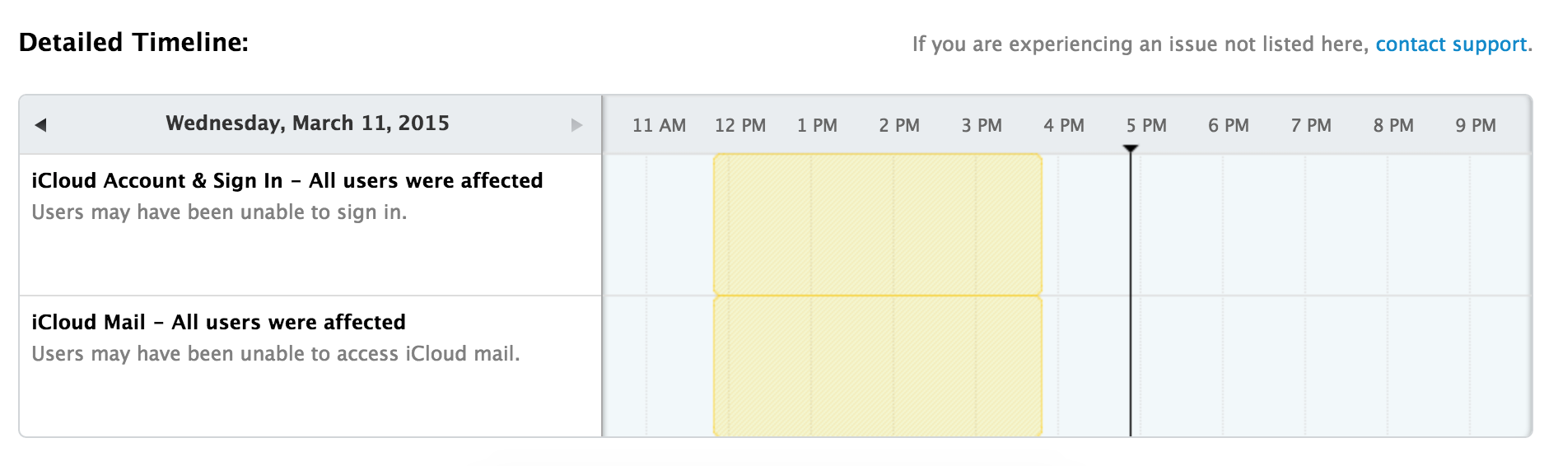Go to next day arrow

[576, 125]
